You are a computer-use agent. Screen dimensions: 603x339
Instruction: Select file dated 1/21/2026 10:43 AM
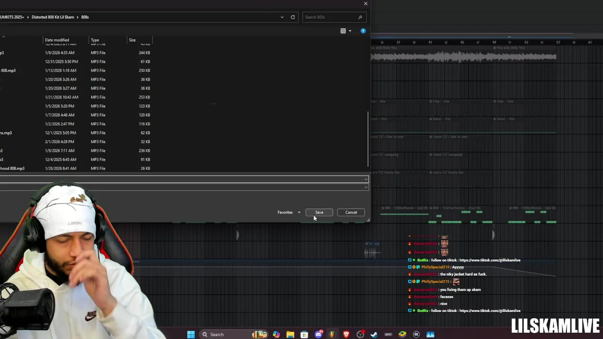(75, 97)
